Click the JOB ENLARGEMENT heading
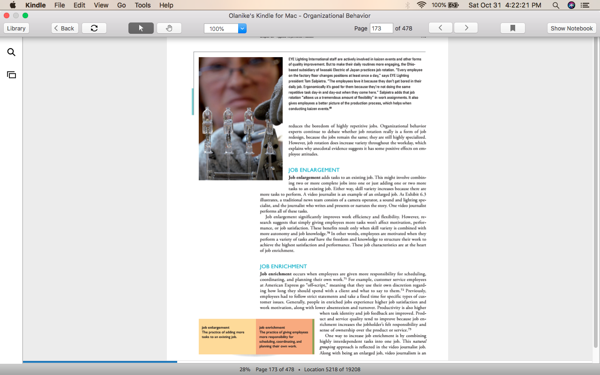This screenshot has width=600, height=375. (314, 170)
